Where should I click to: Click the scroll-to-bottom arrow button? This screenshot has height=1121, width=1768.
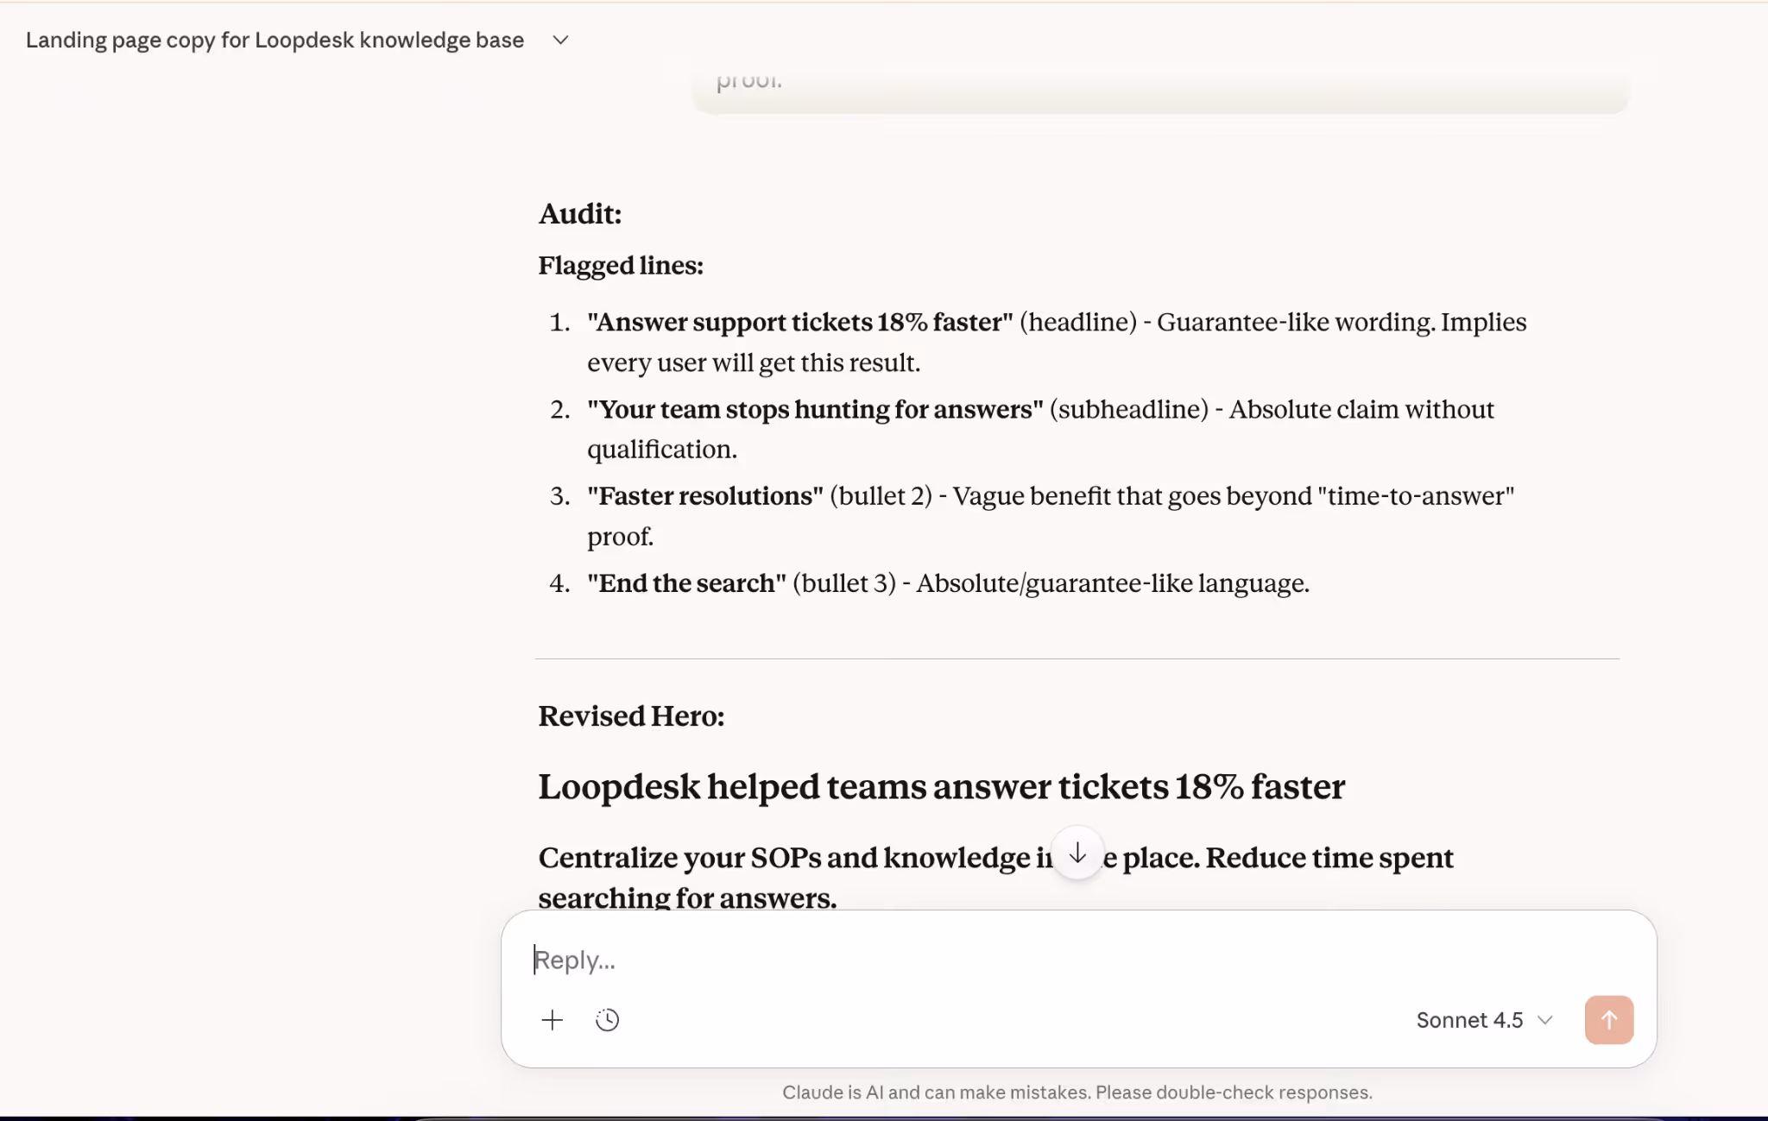click(1077, 853)
